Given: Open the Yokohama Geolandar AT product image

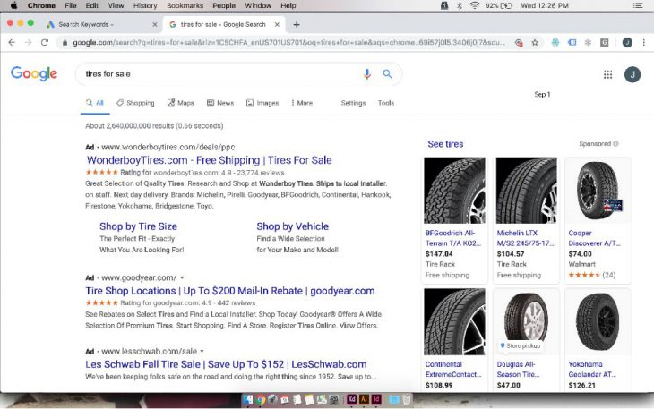Looking at the screenshot, I should coord(598,322).
